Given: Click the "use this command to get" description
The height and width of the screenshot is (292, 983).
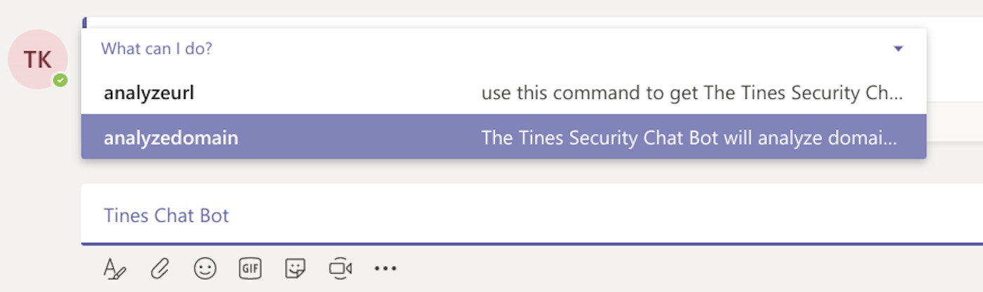Looking at the screenshot, I should pos(692,93).
